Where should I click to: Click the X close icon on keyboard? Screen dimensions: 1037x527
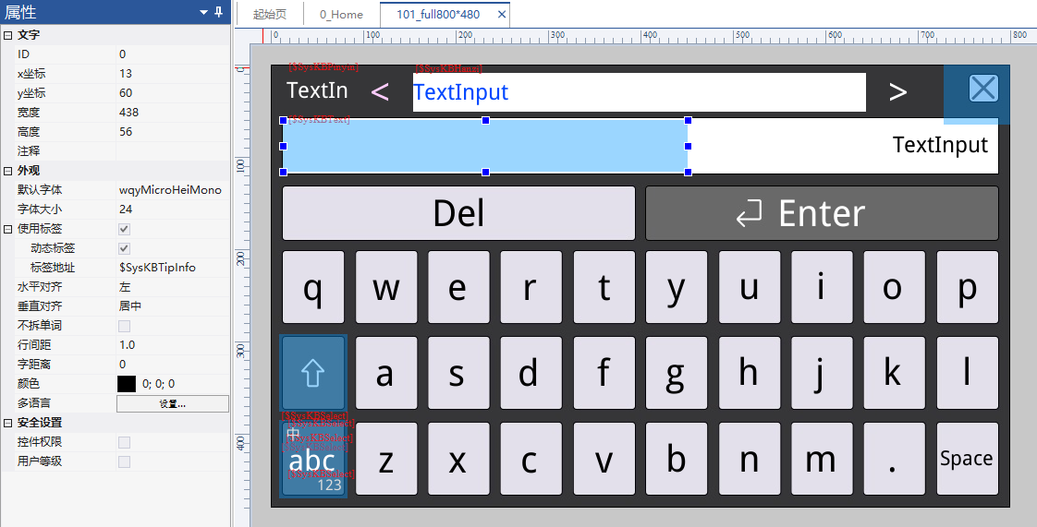point(983,89)
